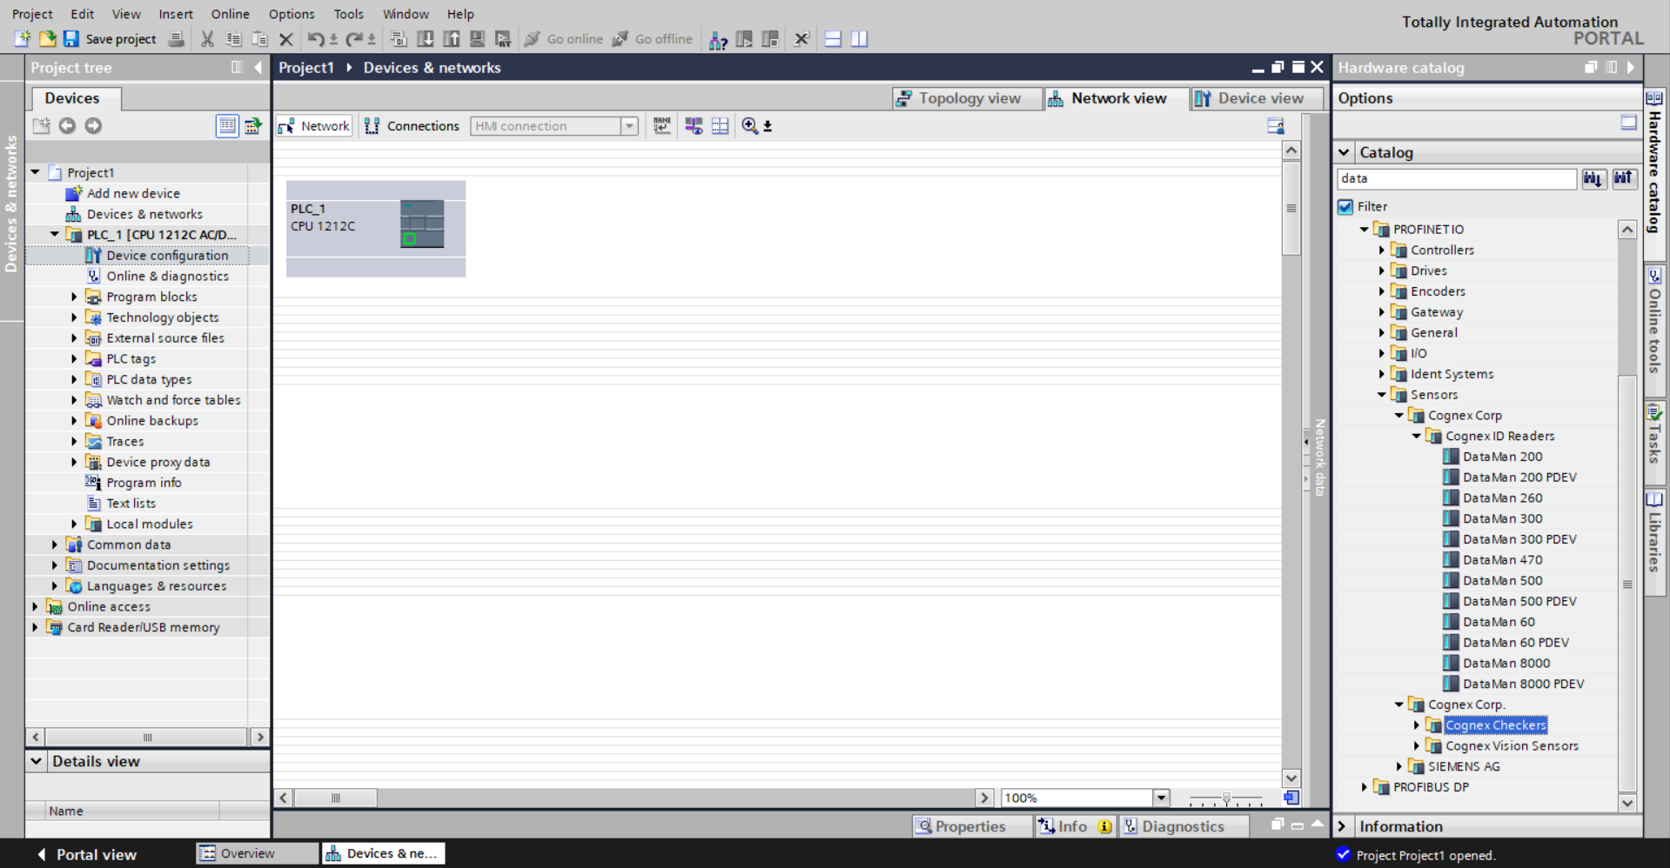Click the Undo icon in toolbar

[315, 39]
